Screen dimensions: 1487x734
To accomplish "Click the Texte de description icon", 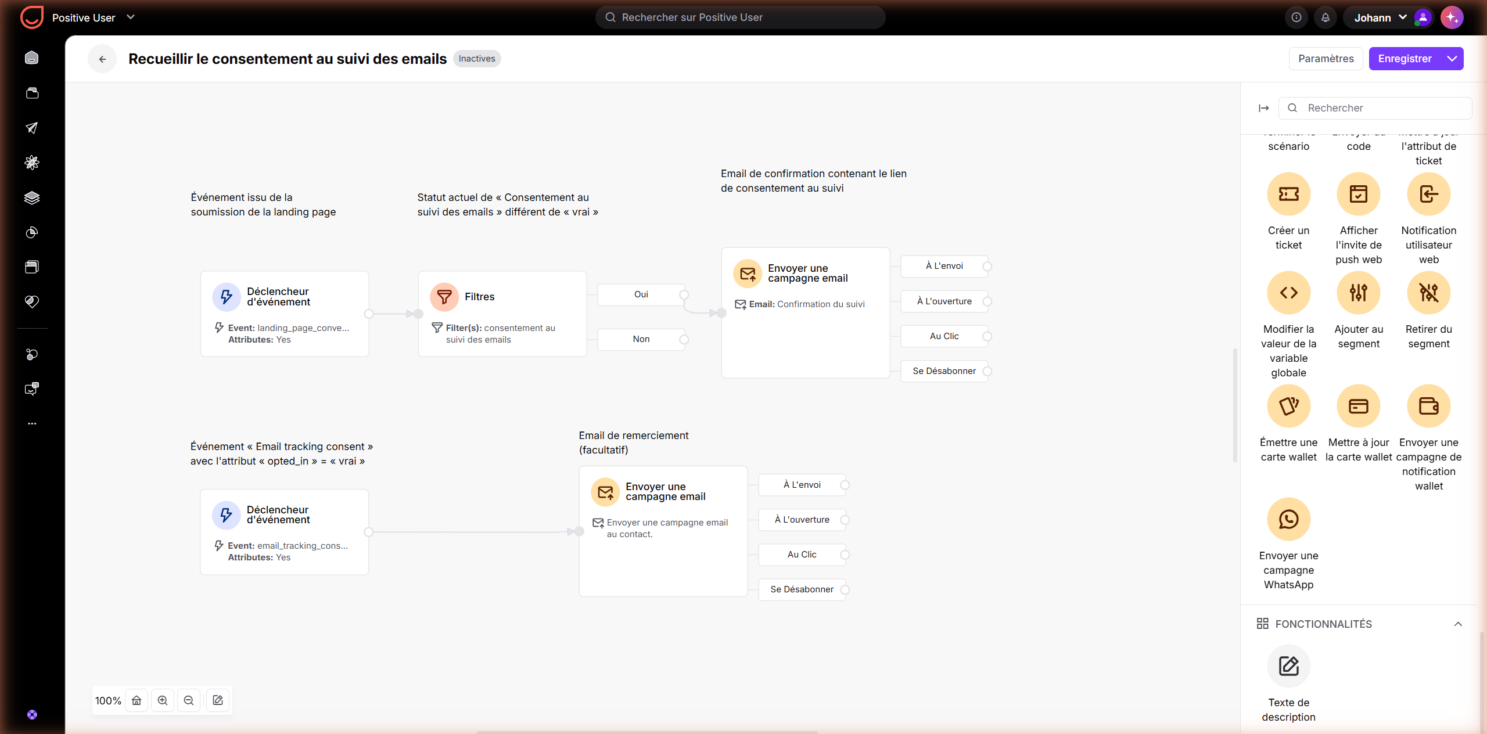I will click(x=1288, y=666).
